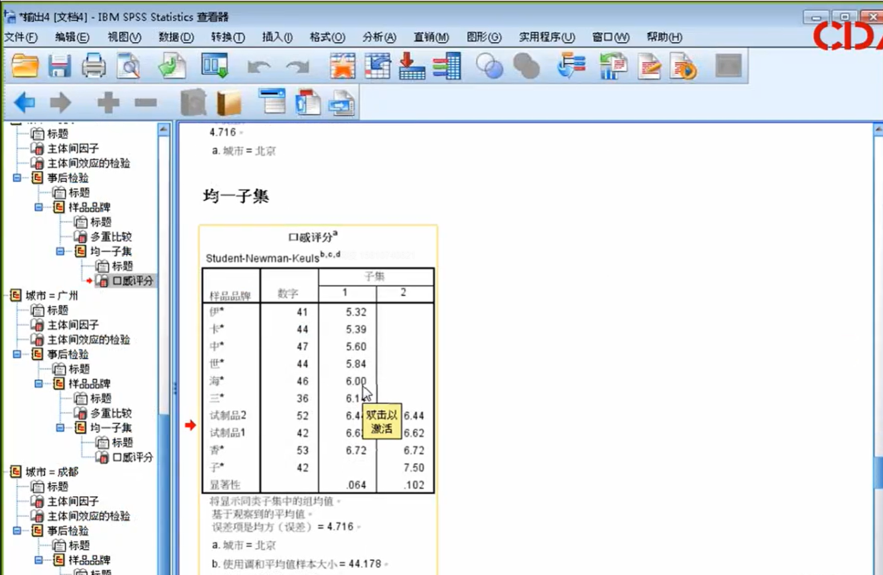Click the Create/Edit Autoscript pencil icon

(x=649, y=66)
